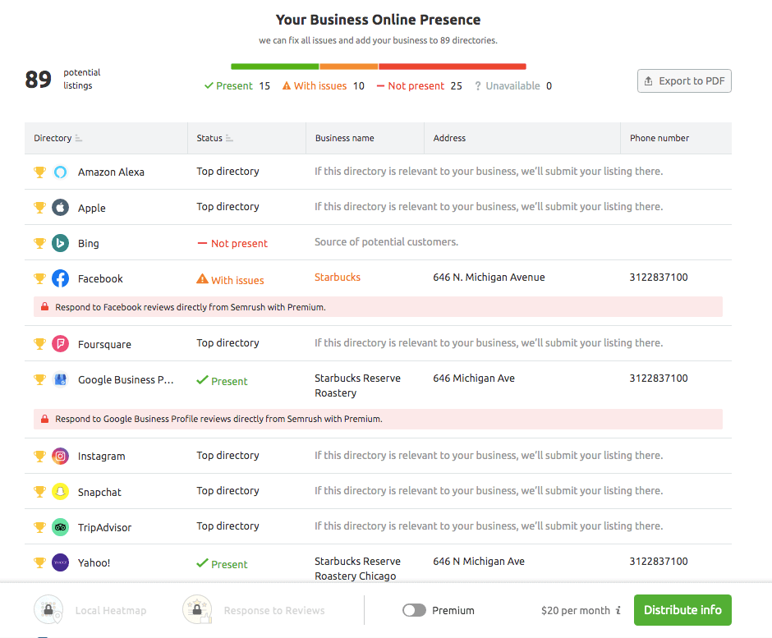Click the trophy icon in the TripAdvisor row
The image size is (772, 638).
tap(39, 527)
